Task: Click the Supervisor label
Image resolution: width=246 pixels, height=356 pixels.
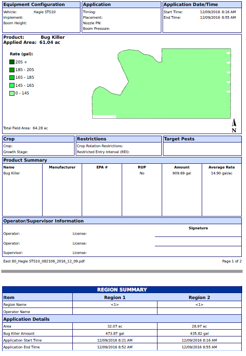Action: [x=13, y=253]
